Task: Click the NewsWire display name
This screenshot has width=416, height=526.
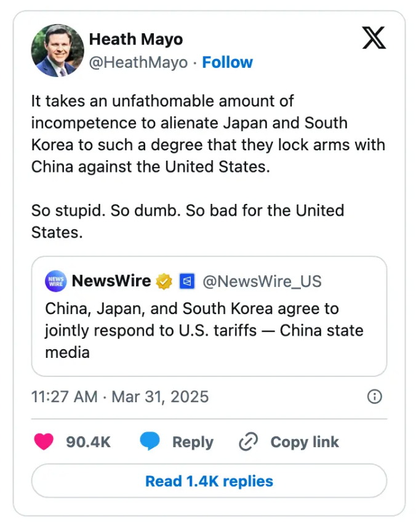Action: click(x=111, y=281)
